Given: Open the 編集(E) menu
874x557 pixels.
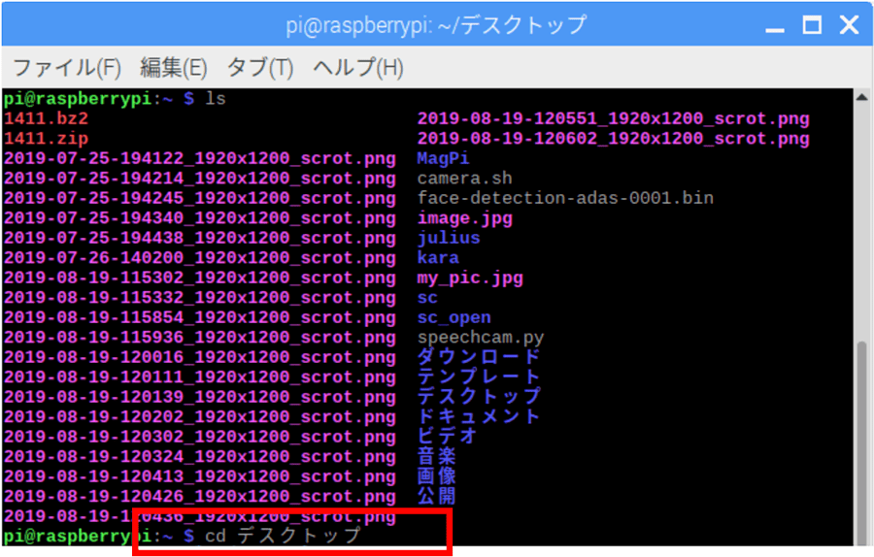Looking at the screenshot, I should pyautogui.click(x=174, y=68).
